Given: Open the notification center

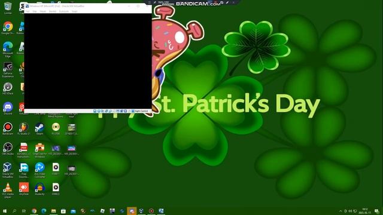Looking at the screenshot, I should [x=377, y=211].
